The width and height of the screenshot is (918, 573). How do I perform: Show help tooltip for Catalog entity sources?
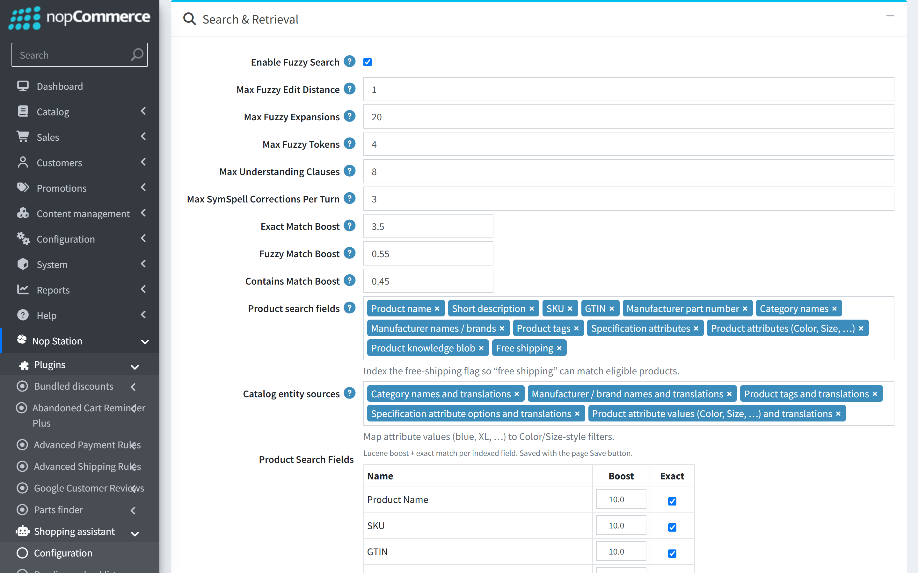pyautogui.click(x=349, y=393)
